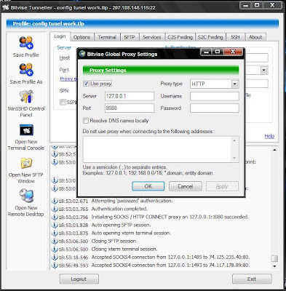The image size is (286, 291).
Task: Click the proxy exclusion addresses text area
Action: point(157,149)
